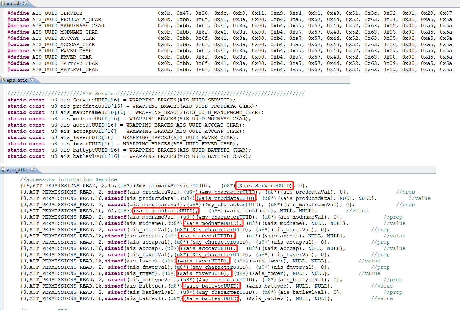Close the upper app_att.c tab
Screen dimensions: 460x311
coord(32,80)
